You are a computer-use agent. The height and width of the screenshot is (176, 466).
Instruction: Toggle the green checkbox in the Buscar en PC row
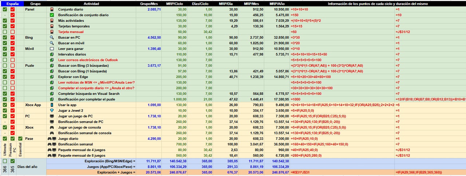coord(5,38)
